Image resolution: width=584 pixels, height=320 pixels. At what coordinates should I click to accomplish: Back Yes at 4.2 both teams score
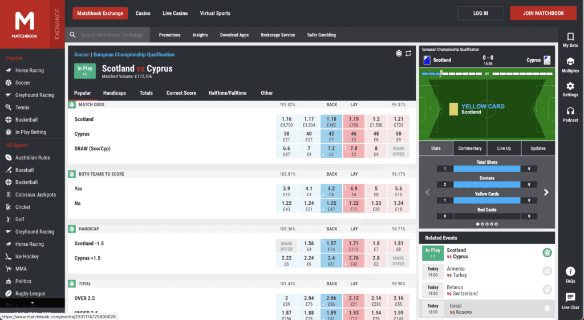point(331,191)
